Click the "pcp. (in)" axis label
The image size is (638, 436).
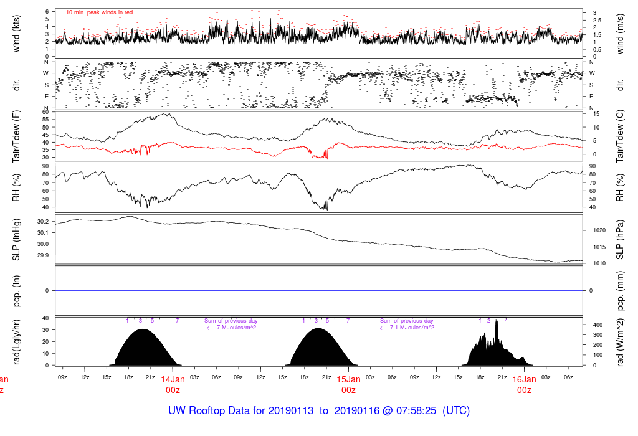[16, 291]
